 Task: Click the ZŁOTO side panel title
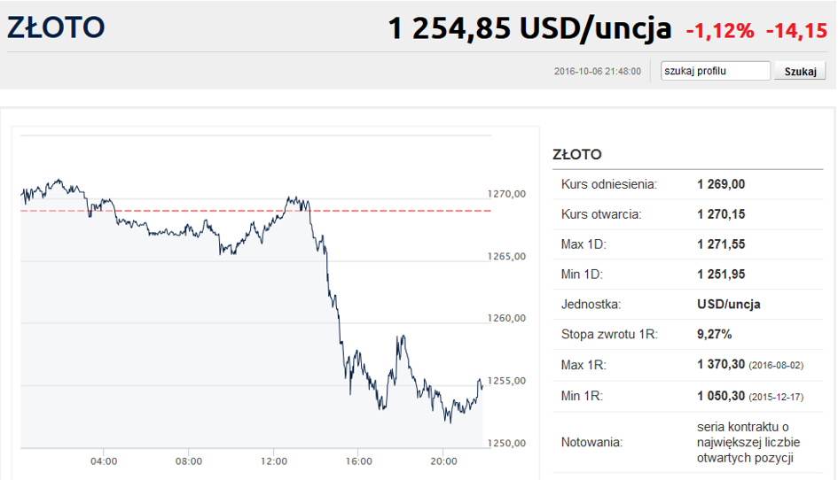pos(577,154)
